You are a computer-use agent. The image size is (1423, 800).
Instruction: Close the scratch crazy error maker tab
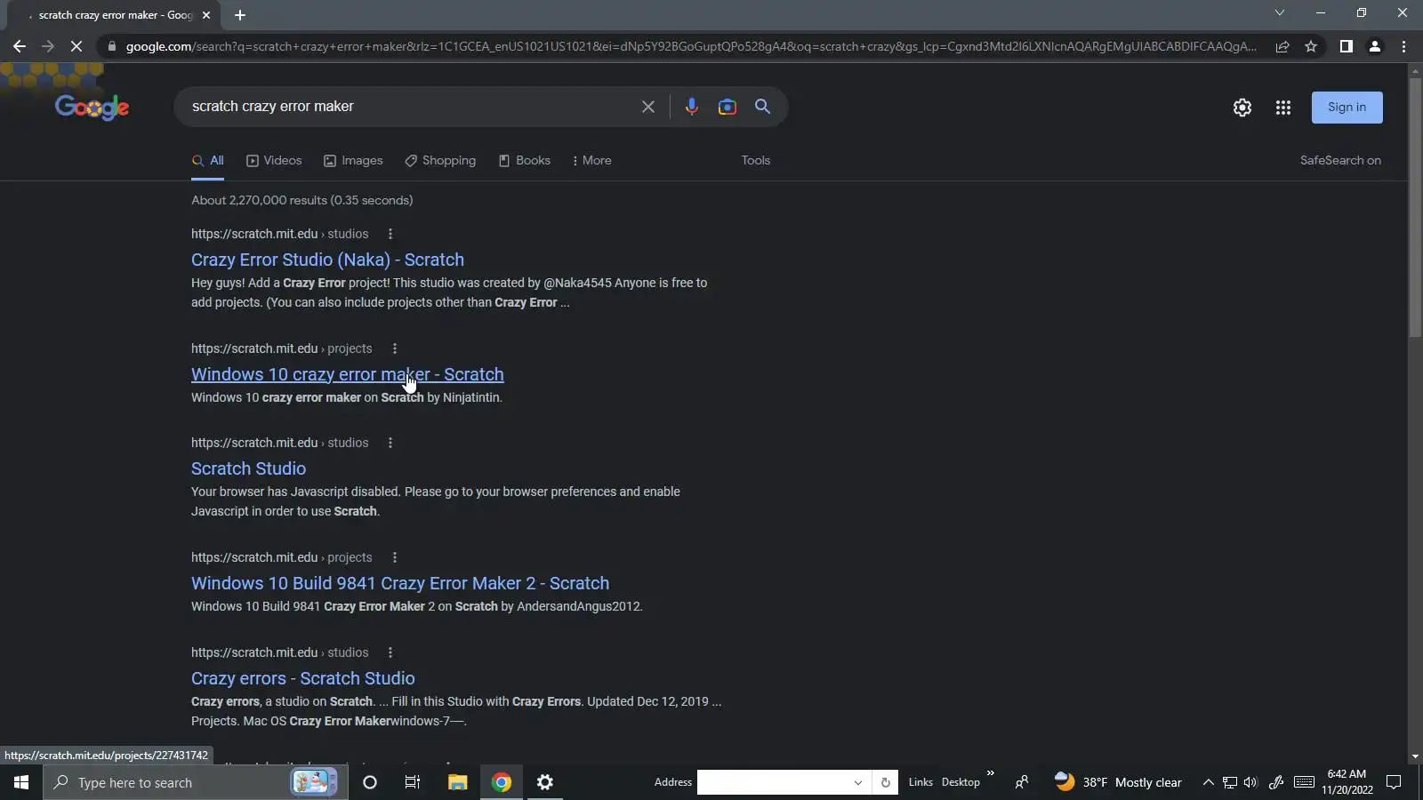(x=206, y=15)
